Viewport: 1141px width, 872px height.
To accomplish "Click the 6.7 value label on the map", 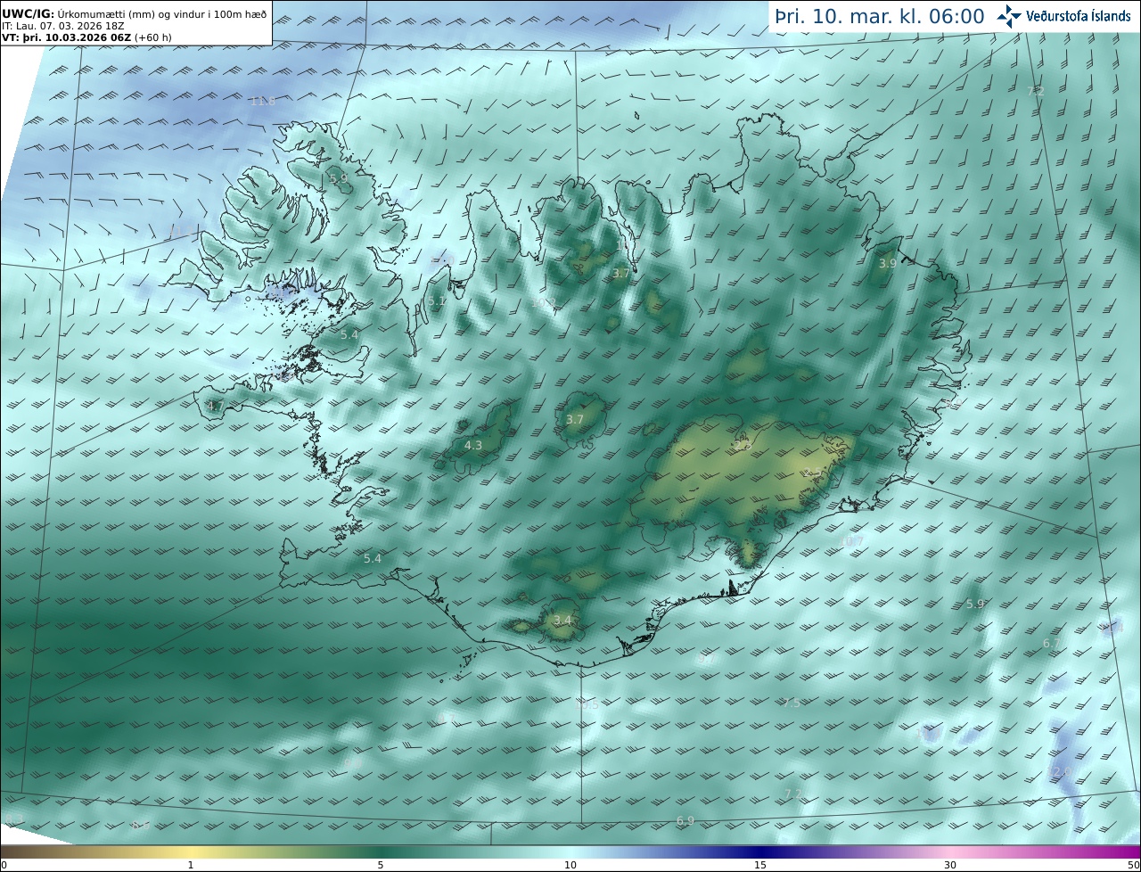I will click(1052, 643).
